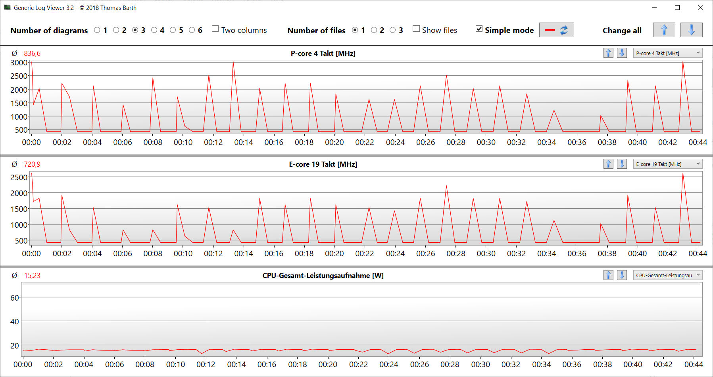Move P-core 4 Takt diagram down arrow
The width and height of the screenshot is (713, 377).
[622, 53]
